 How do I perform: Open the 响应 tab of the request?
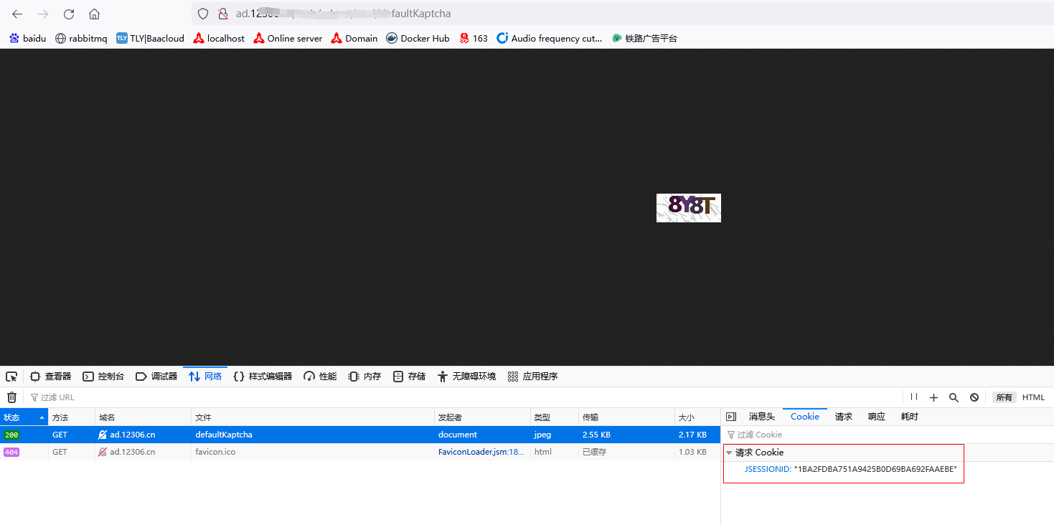876,416
